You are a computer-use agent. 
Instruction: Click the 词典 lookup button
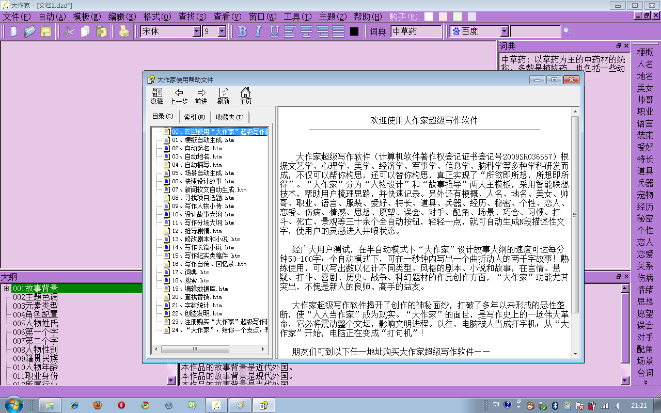point(377,31)
